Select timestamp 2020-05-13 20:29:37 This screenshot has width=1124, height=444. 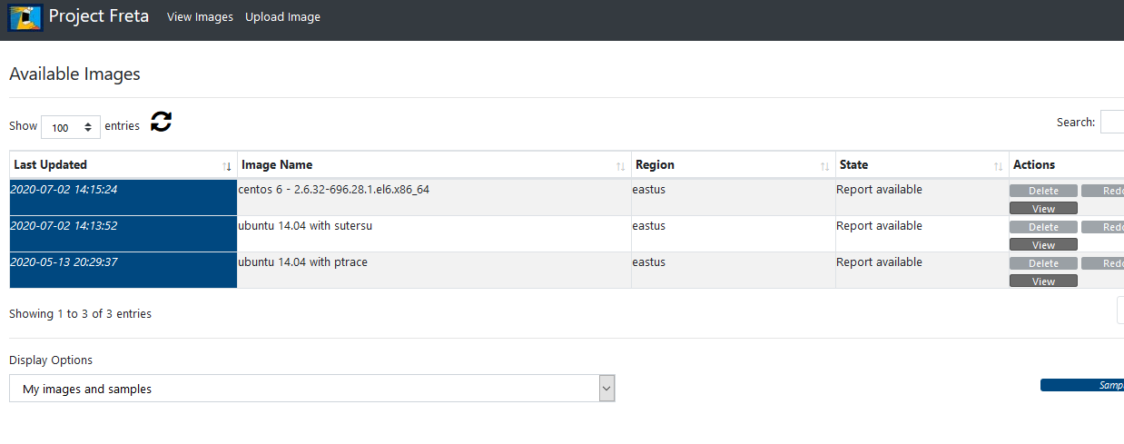(64, 262)
